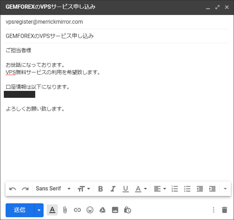
Task: Open the text color picker
Action: click(141, 189)
